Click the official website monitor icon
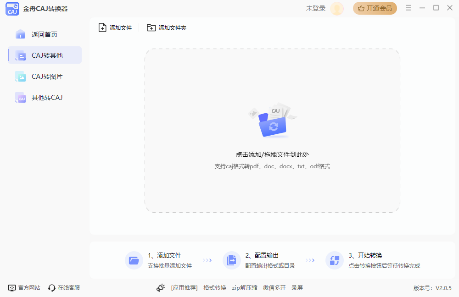The height and width of the screenshot is (297, 459). [x=12, y=288]
